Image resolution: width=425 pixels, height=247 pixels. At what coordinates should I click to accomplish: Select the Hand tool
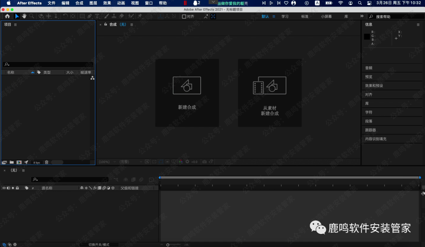coord(24,16)
